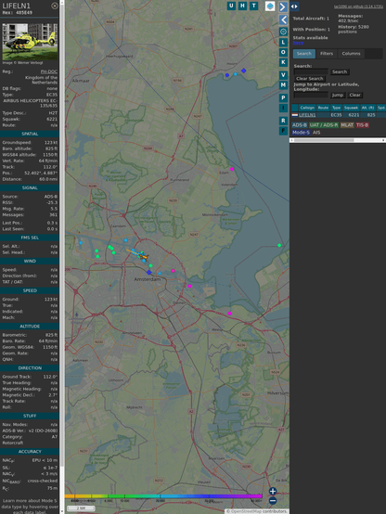386x514 pixels.
Task: Click the R map control button
Action: [x=283, y=121]
